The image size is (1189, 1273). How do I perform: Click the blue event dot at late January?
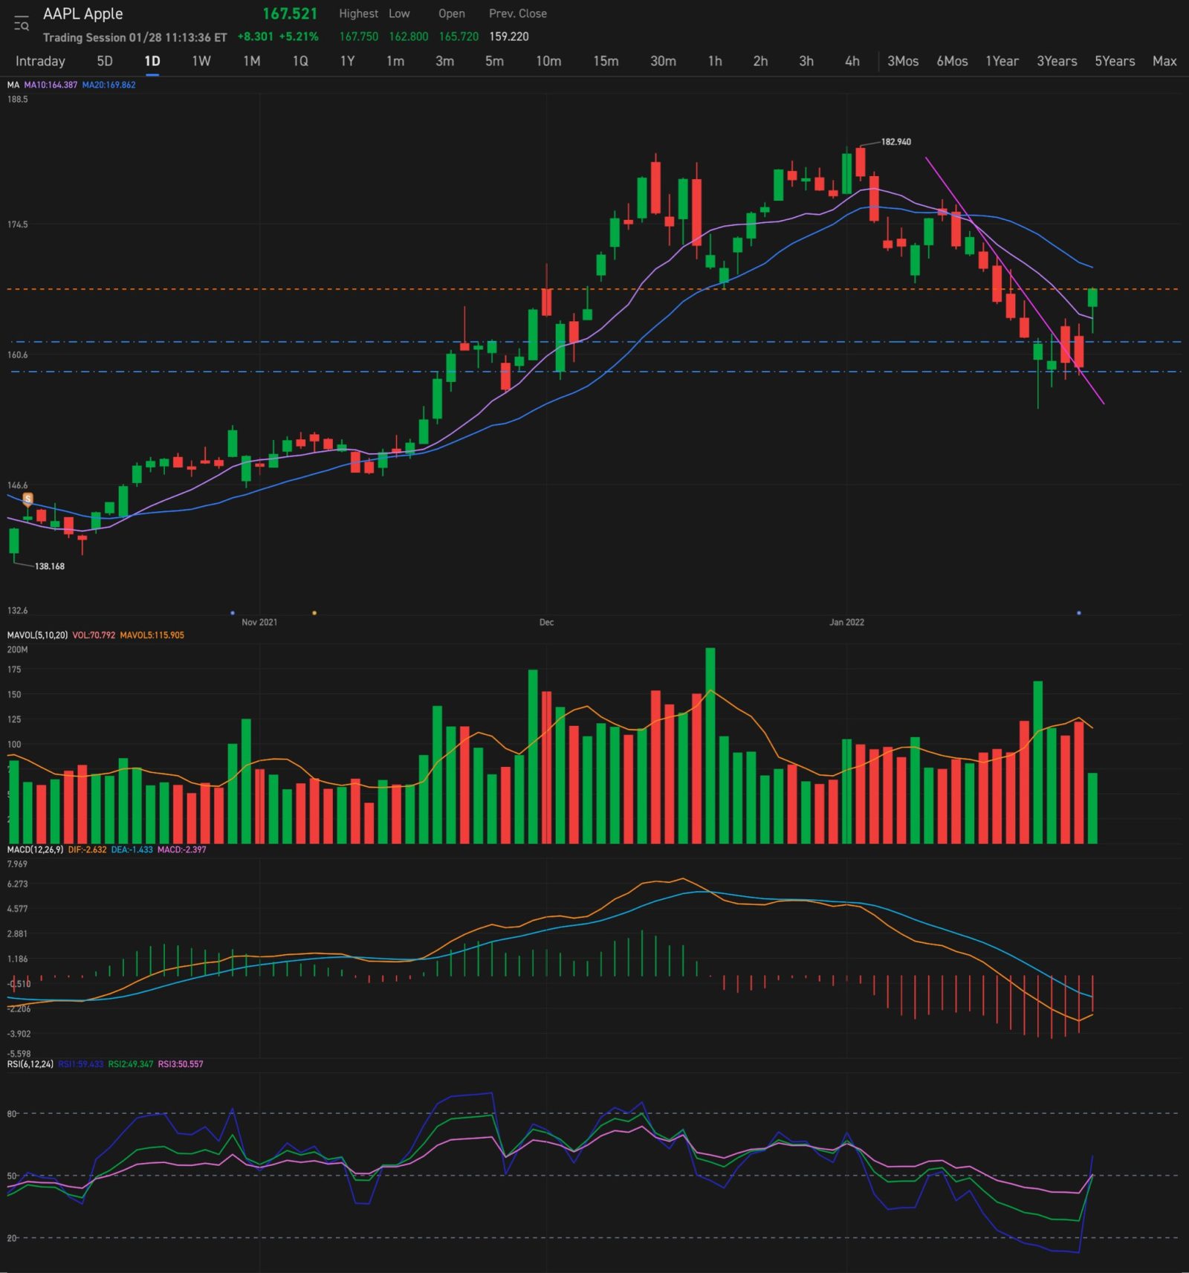click(1079, 613)
